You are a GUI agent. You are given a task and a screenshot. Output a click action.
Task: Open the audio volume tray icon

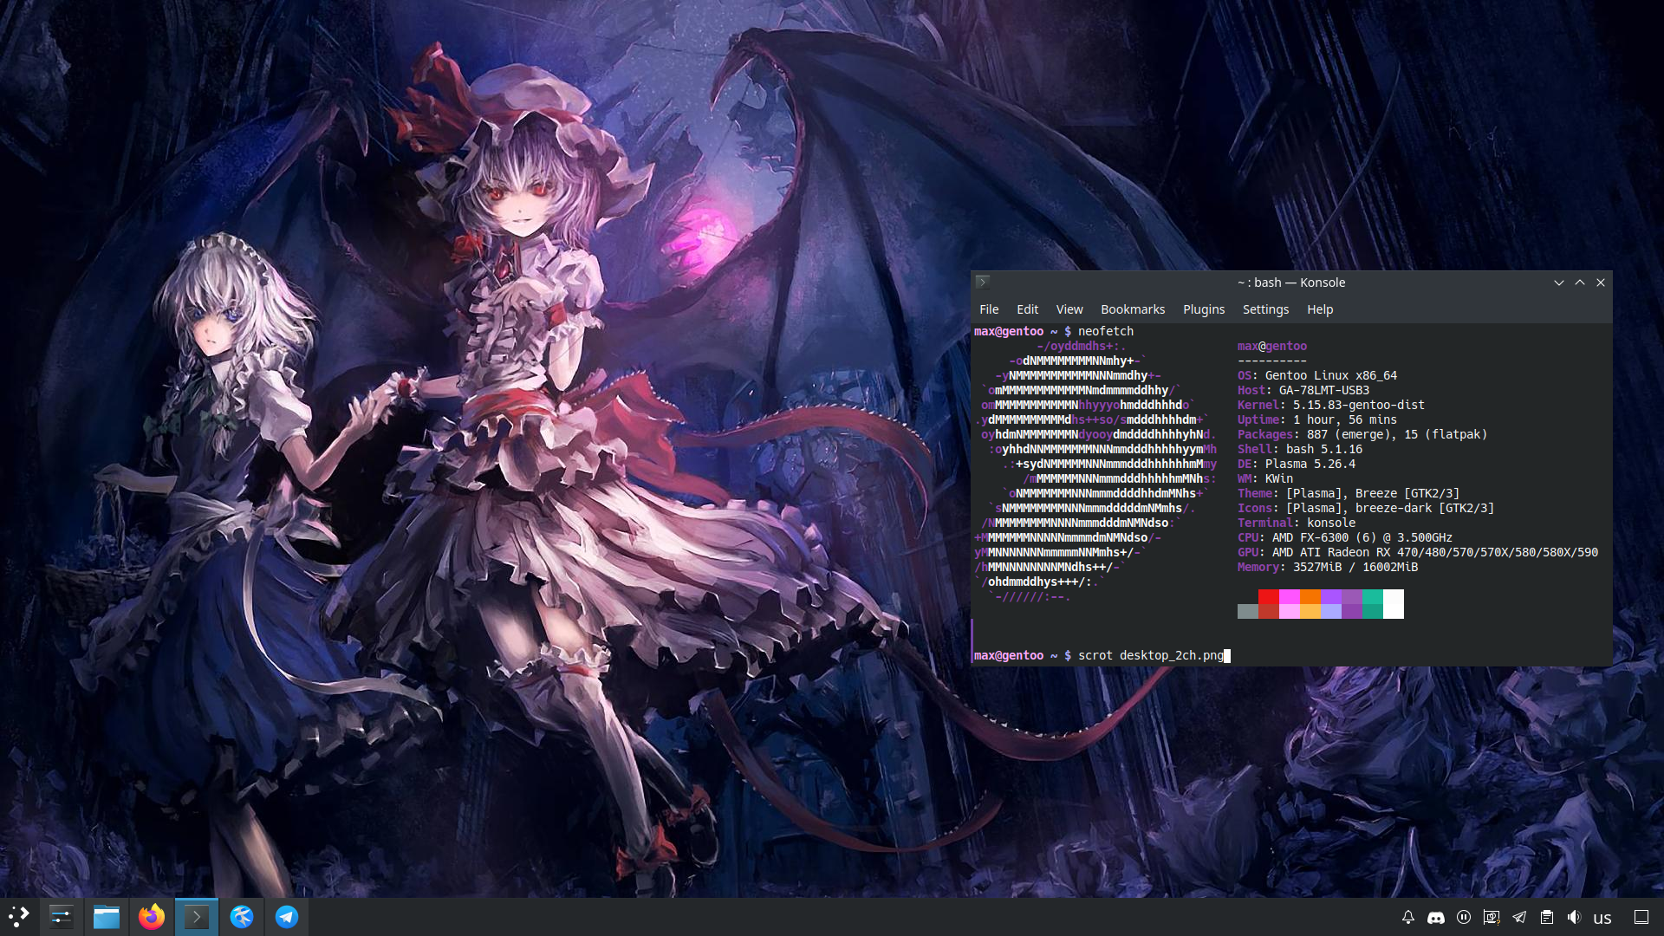[1575, 917]
